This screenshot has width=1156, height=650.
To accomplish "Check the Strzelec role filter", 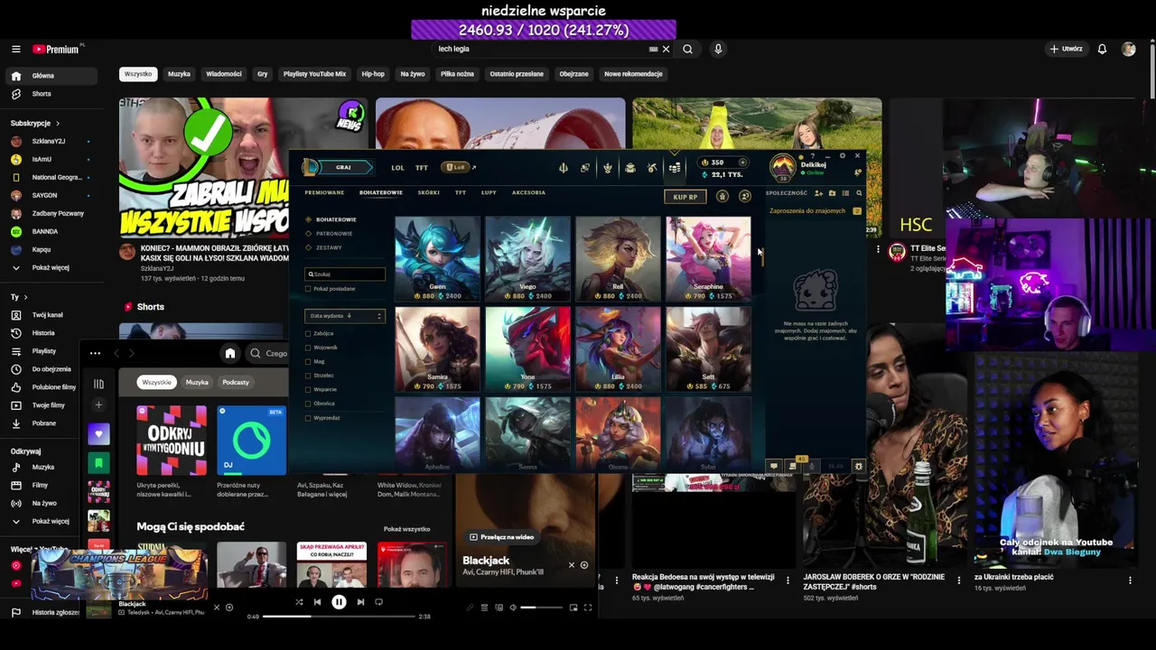I will click(x=308, y=376).
